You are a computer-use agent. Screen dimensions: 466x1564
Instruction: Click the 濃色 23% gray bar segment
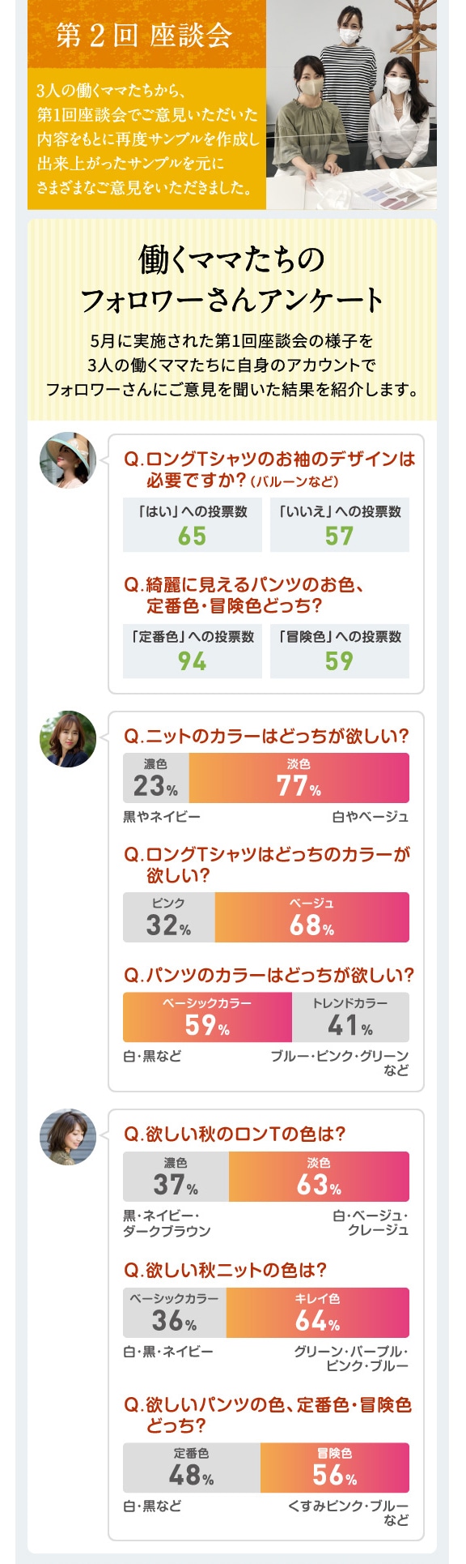tap(156, 778)
